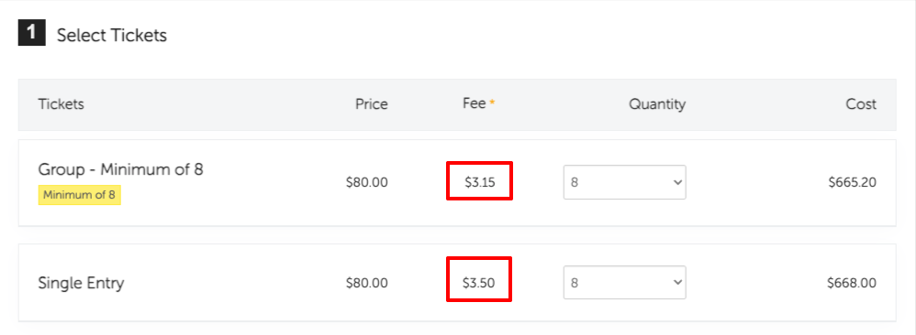Open the Group ticket quantity dropdown
The height and width of the screenshot is (335, 916).
624,182
